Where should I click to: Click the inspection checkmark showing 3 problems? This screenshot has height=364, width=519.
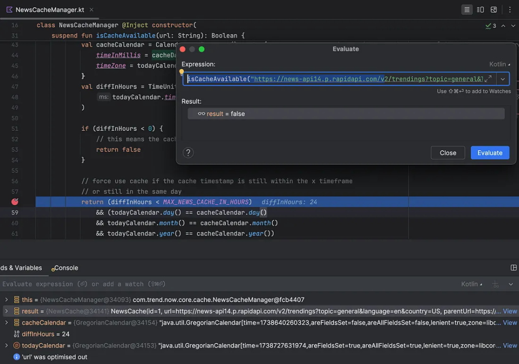(491, 26)
